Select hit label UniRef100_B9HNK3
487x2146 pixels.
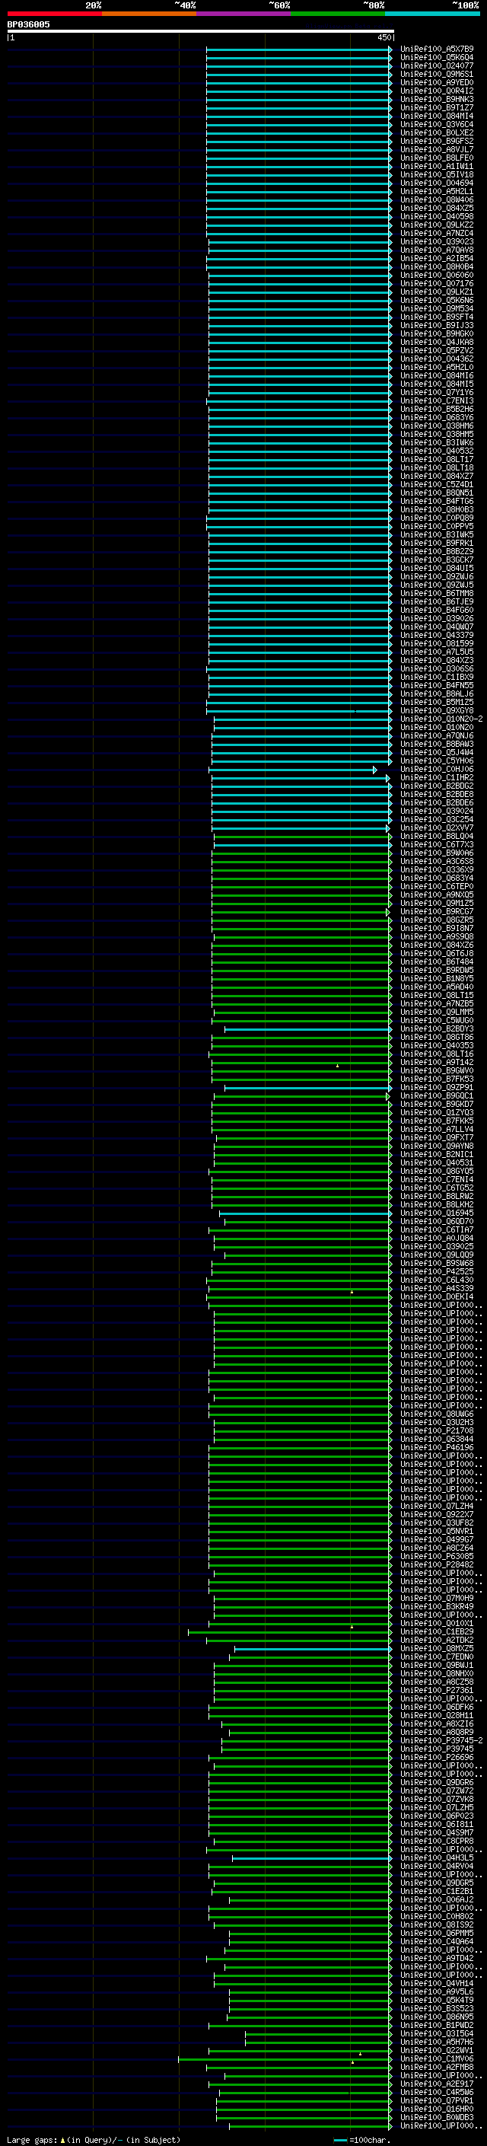[437, 99]
